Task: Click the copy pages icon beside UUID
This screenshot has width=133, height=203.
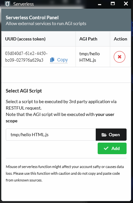Action: click(x=52, y=60)
